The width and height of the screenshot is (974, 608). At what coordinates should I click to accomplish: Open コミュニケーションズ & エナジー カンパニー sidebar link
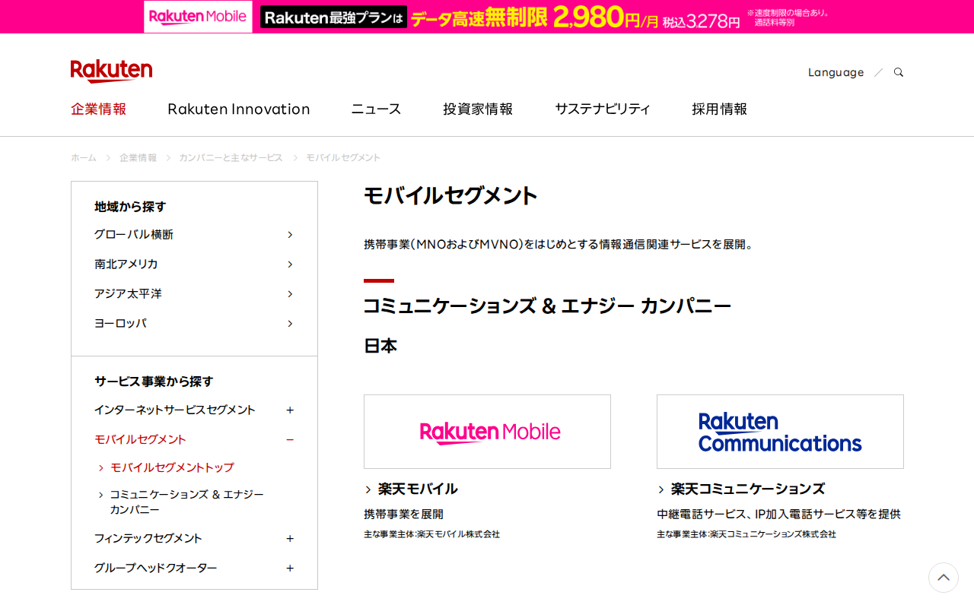tap(187, 502)
